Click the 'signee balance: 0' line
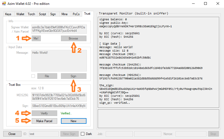Viewport: 224px width, 139px height. point(113,19)
